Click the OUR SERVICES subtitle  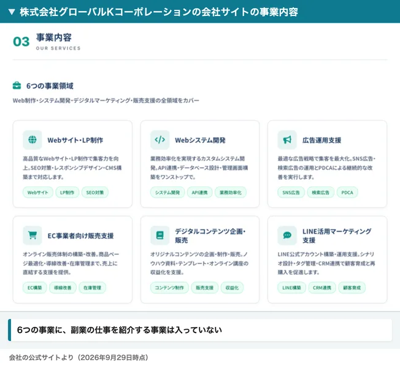(58, 48)
